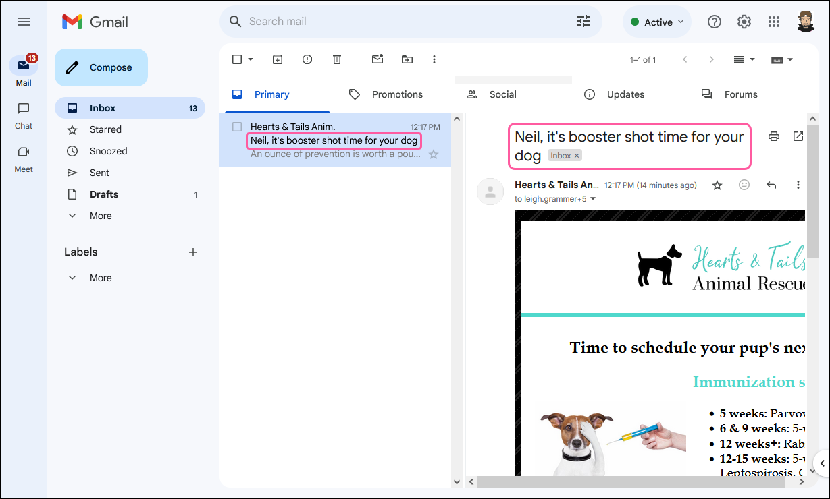The height and width of the screenshot is (499, 830).
Task: Click the message horizontal scrollbar
Action: pos(631,482)
